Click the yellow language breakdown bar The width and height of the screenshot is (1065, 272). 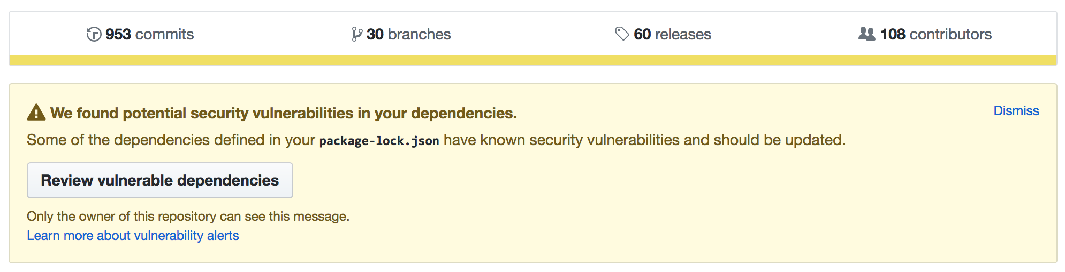[532, 60]
